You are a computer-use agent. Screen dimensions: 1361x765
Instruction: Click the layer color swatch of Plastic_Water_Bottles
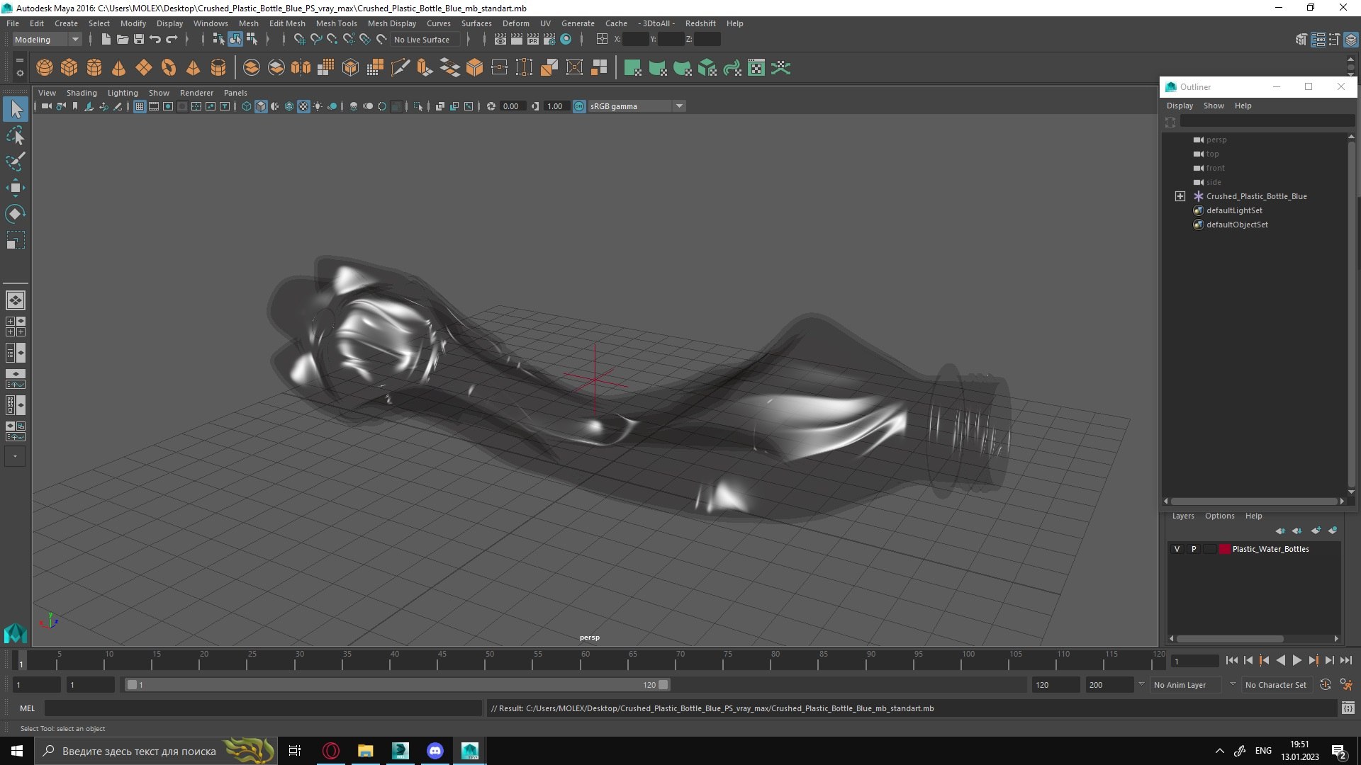pyautogui.click(x=1224, y=549)
